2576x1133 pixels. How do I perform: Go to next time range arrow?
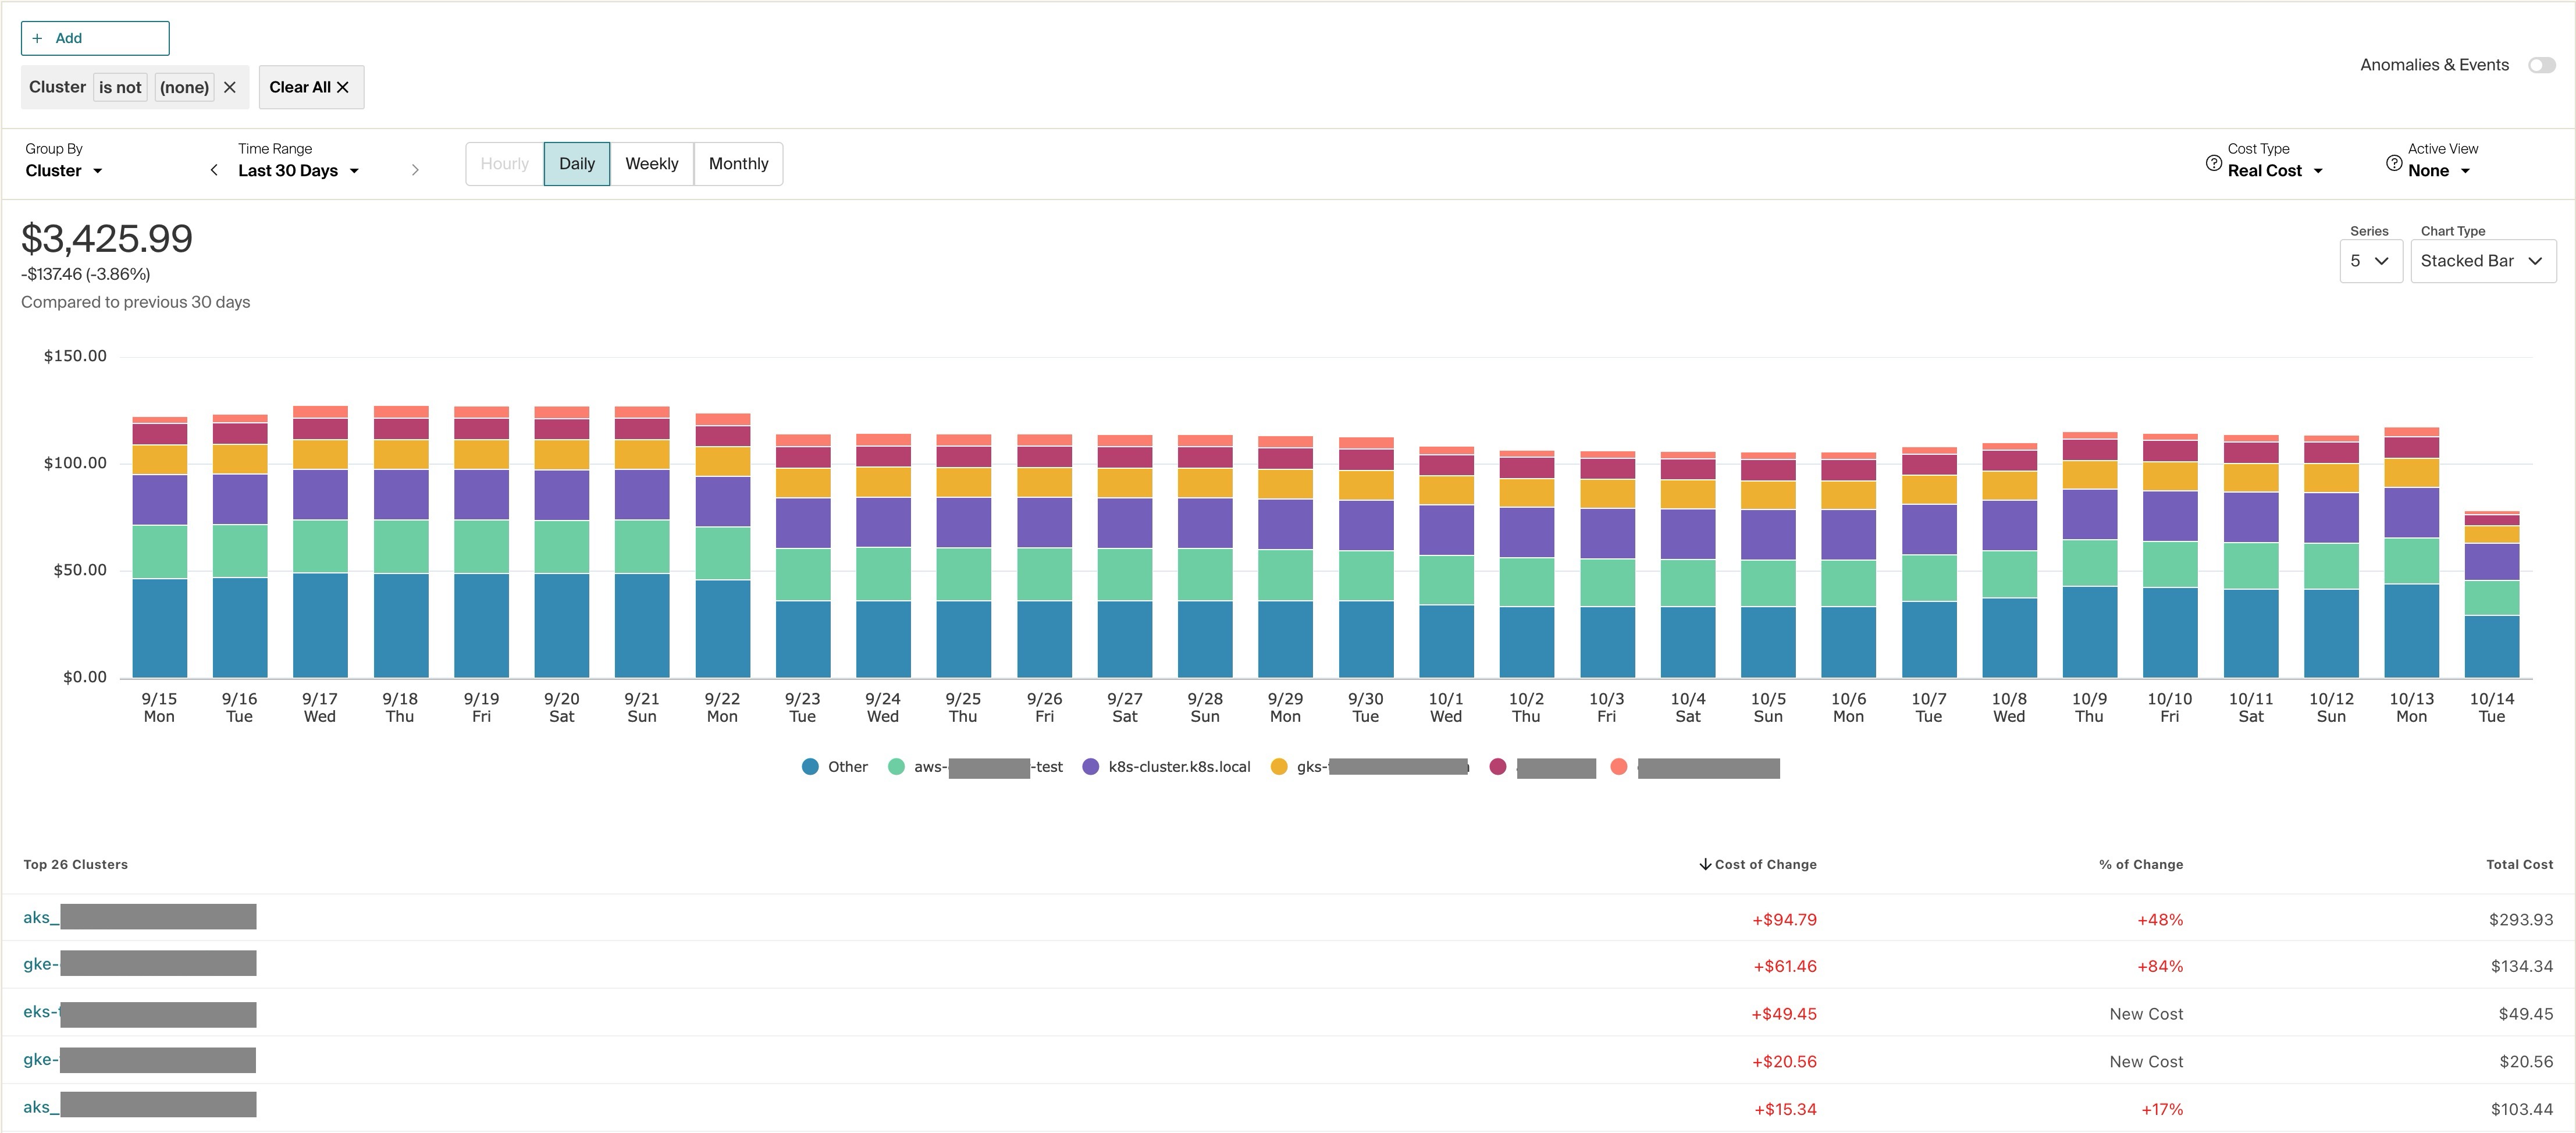[415, 170]
